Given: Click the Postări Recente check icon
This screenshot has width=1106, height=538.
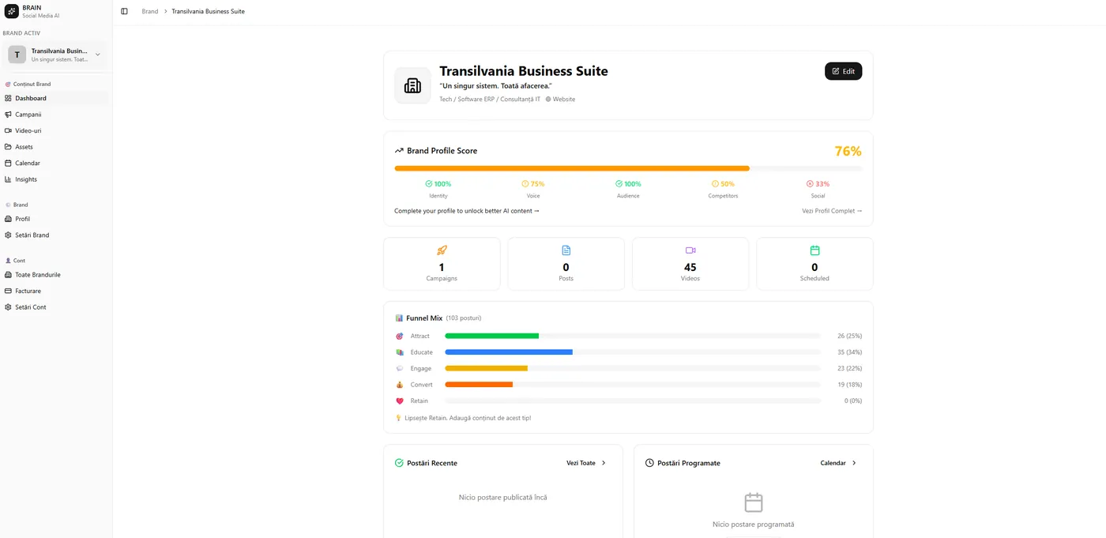Looking at the screenshot, I should (399, 463).
